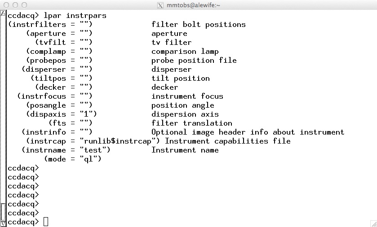Click the dispaxis value "1"
The height and width of the screenshot is (227, 377).
click(86, 114)
